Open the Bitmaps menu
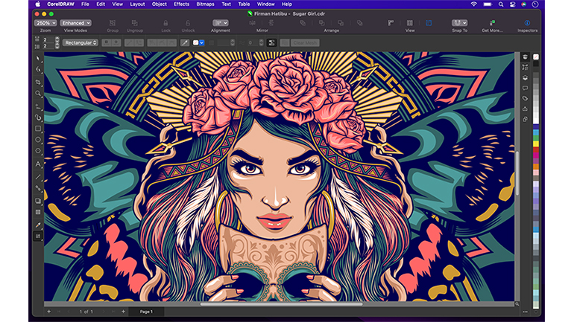Image resolution: width=574 pixels, height=322 pixels. (x=206, y=4)
